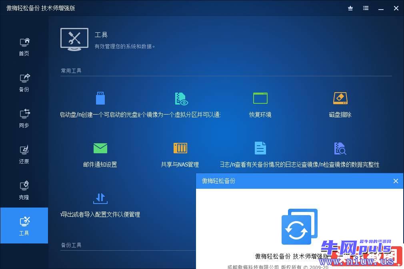Switch to the 备份 backup section
The width and height of the screenshot is (404, 269).
click(24, 83)
